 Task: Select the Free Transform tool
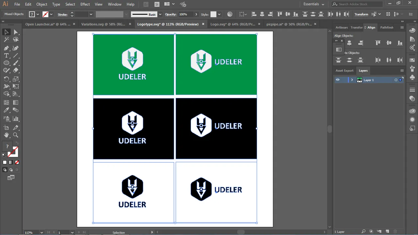tap(16, 86)
